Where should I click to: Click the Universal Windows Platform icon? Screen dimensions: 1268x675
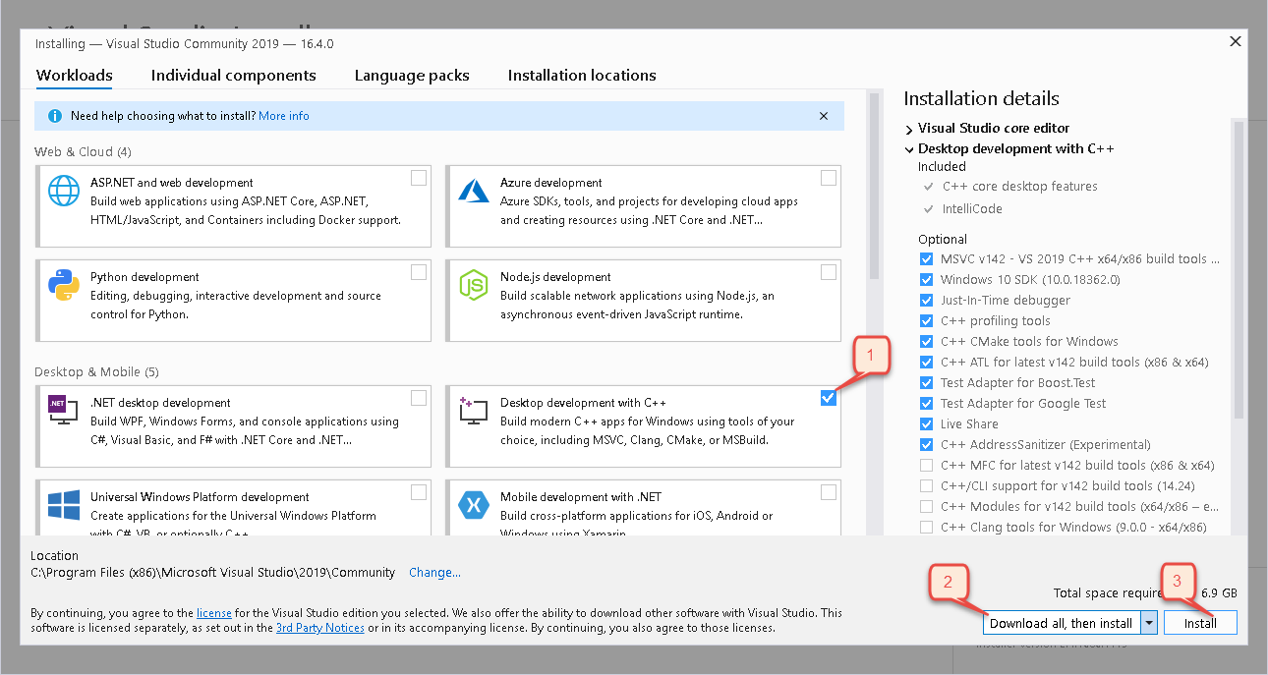click(x=64, y=506)
